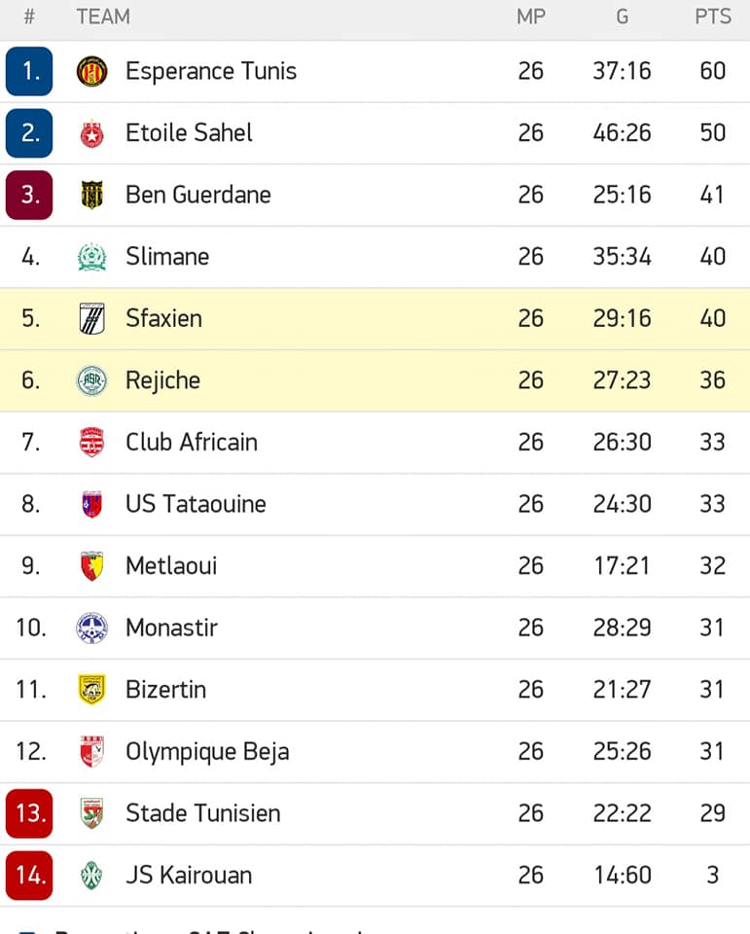Tap the maroon rank 3 badge

[29, 196]
